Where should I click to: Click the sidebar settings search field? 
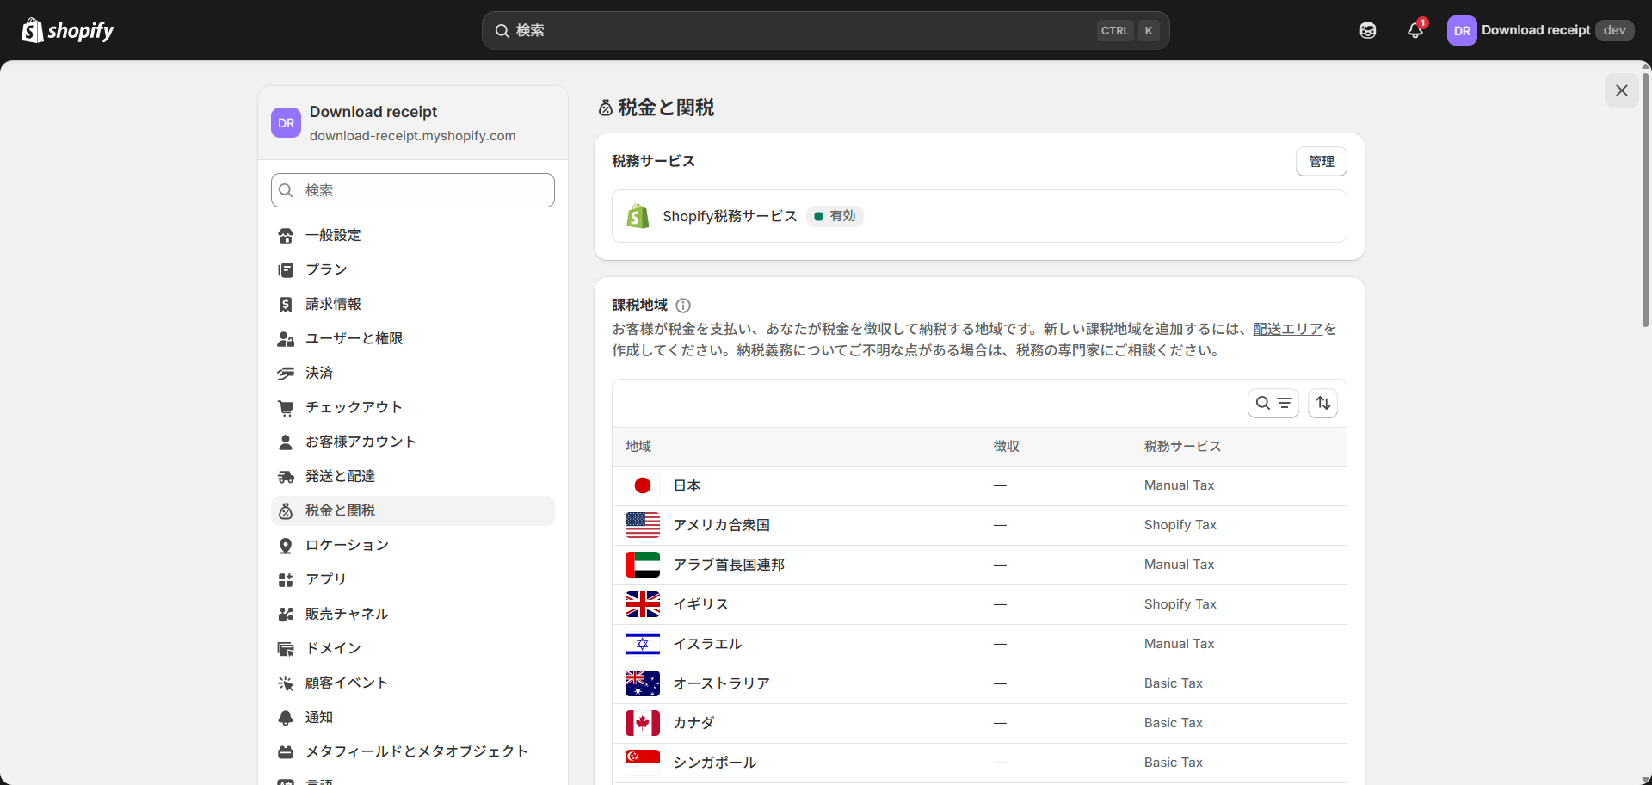[x=413, y=190]
